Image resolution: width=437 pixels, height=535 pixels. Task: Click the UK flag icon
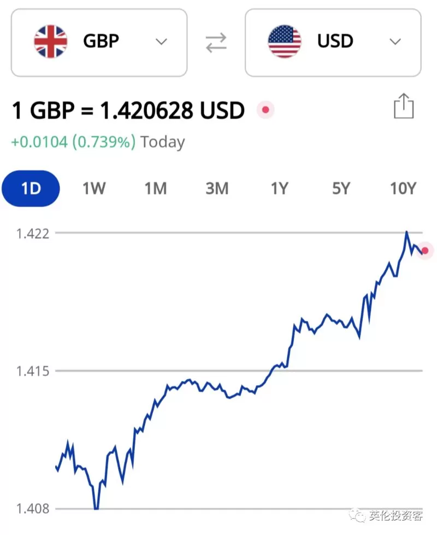pyautogui.click(x=51, y=42)
